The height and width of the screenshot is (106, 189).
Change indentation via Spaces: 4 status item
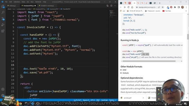click(86, 100)
